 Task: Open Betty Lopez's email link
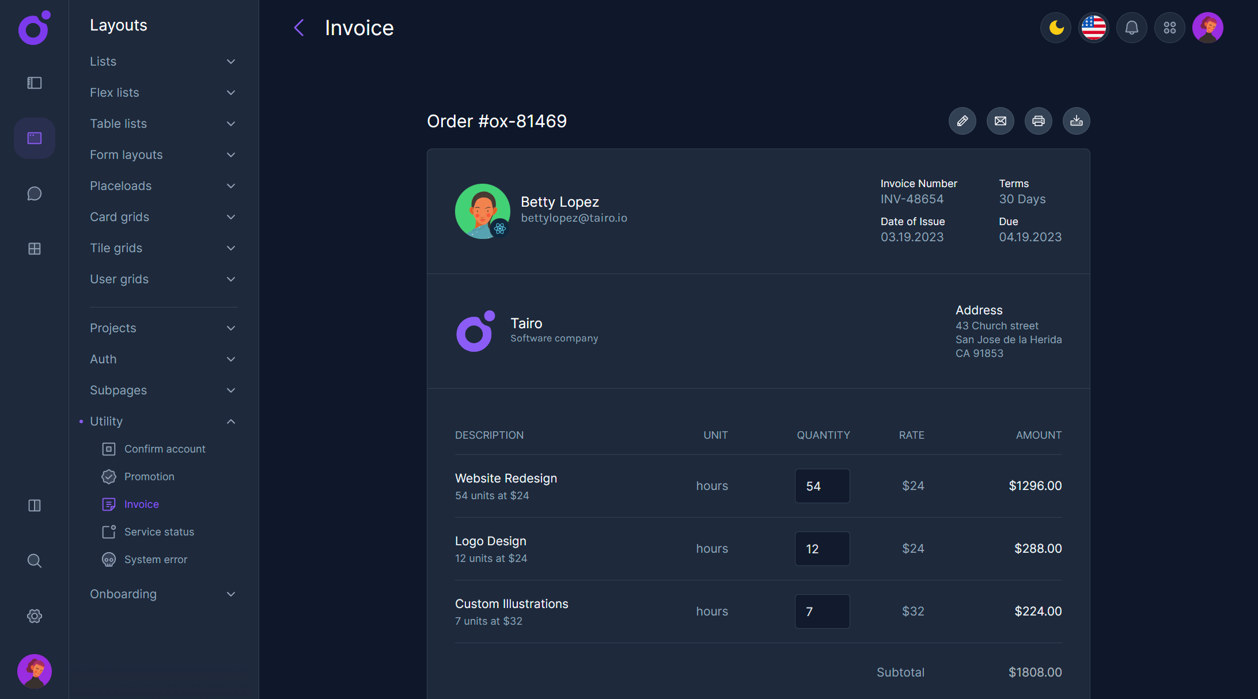[574, 218]
